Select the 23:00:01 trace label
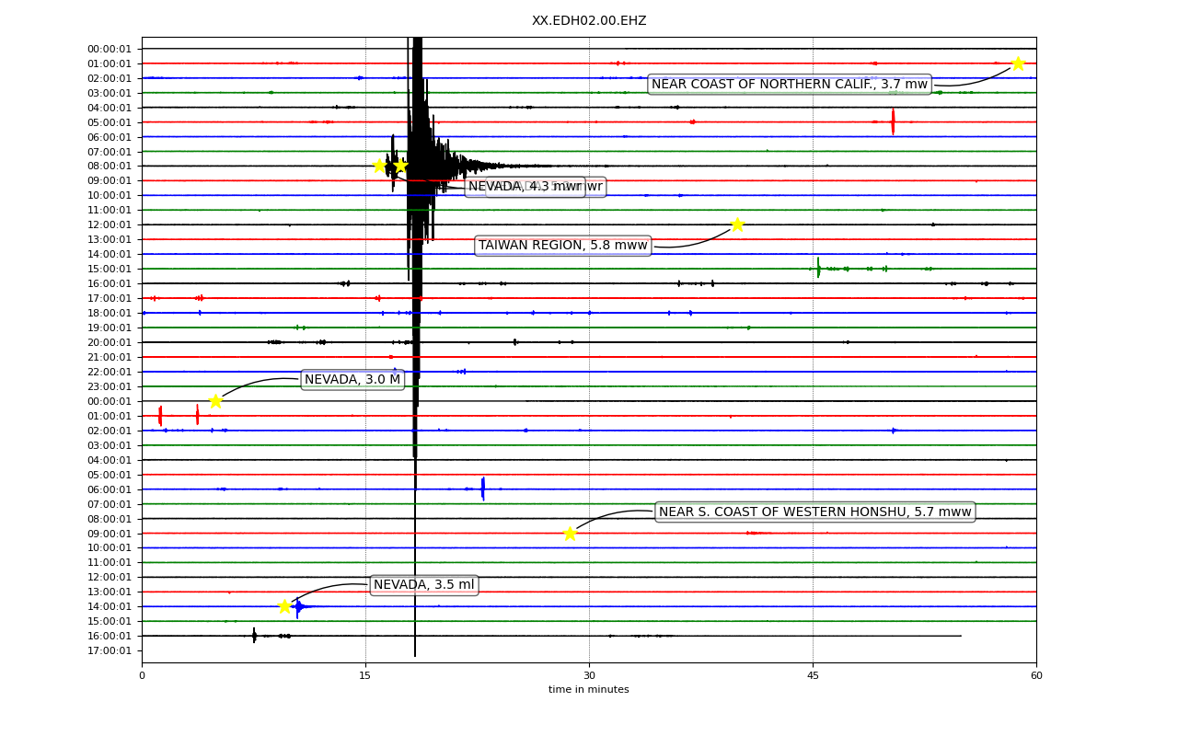The image size is (1178, 736). [x=110, y=386]
